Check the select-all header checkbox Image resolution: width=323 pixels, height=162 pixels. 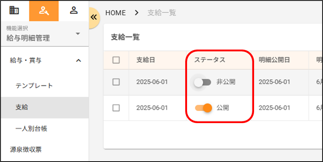point(116,60)
